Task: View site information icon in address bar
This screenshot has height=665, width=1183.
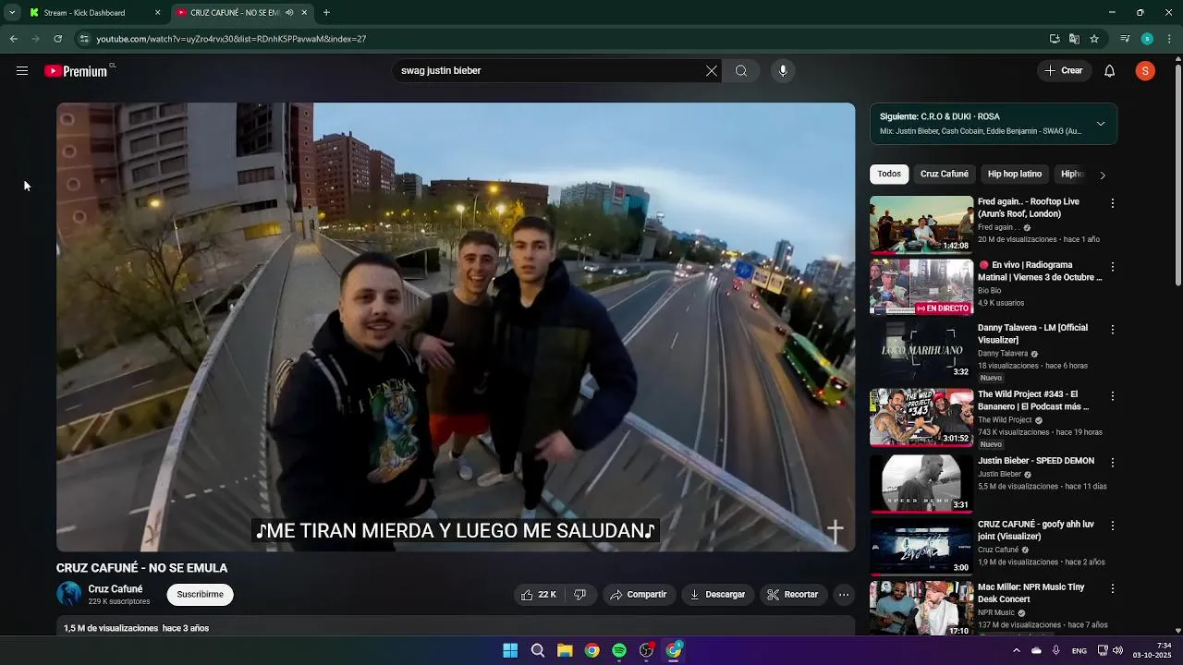Action: pyautogui.click(x=84, y=39)
